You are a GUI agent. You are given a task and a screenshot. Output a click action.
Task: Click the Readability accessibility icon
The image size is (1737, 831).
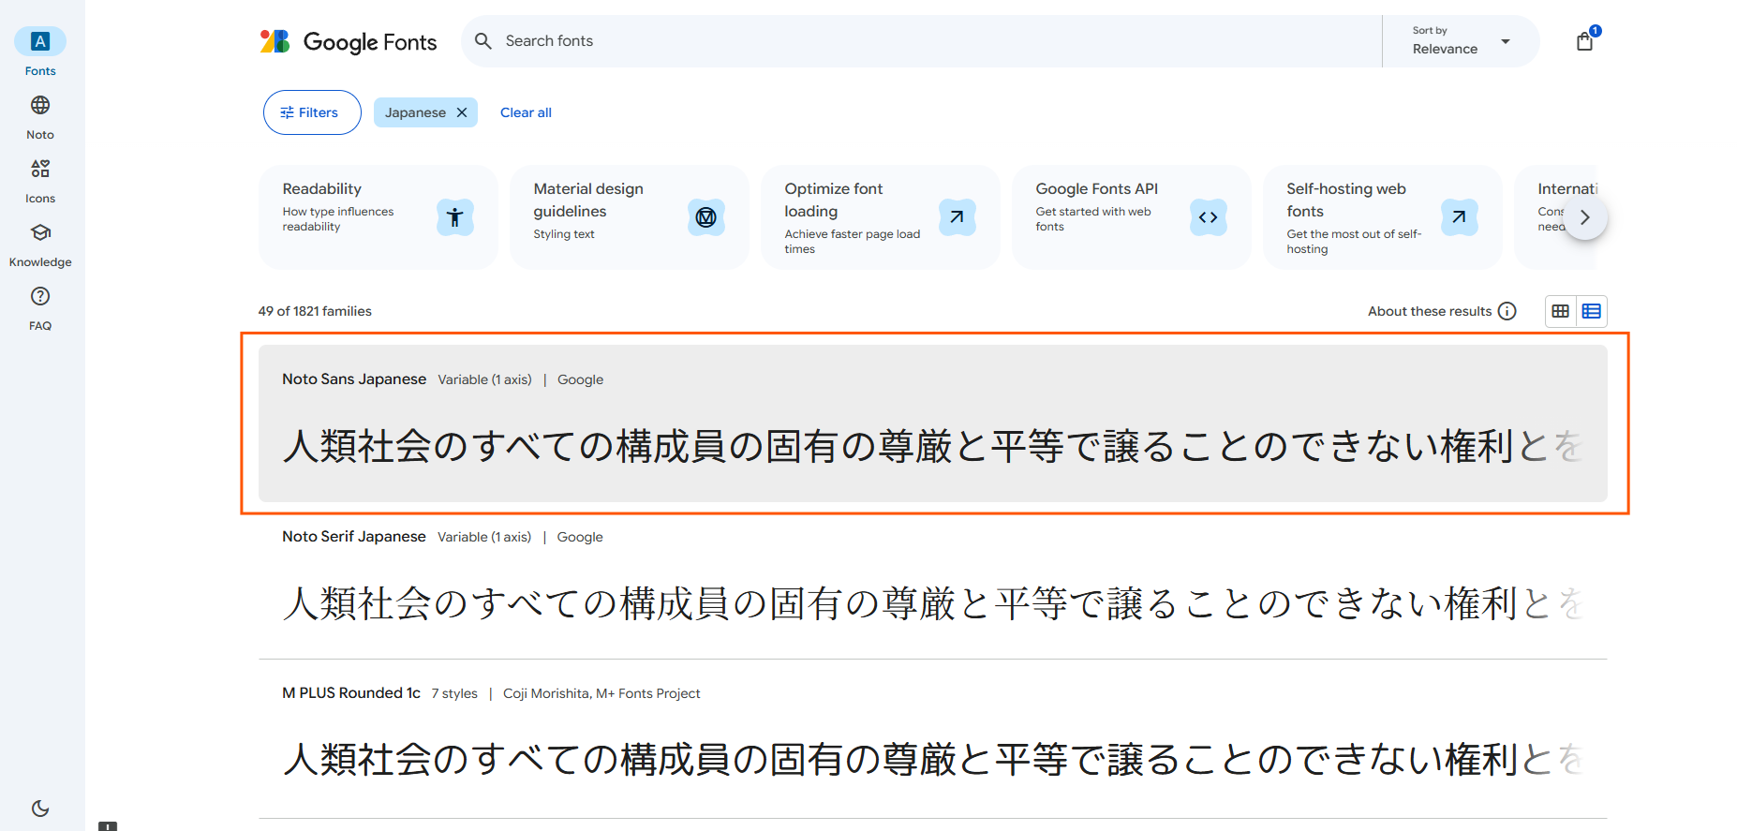coord(455,217)
